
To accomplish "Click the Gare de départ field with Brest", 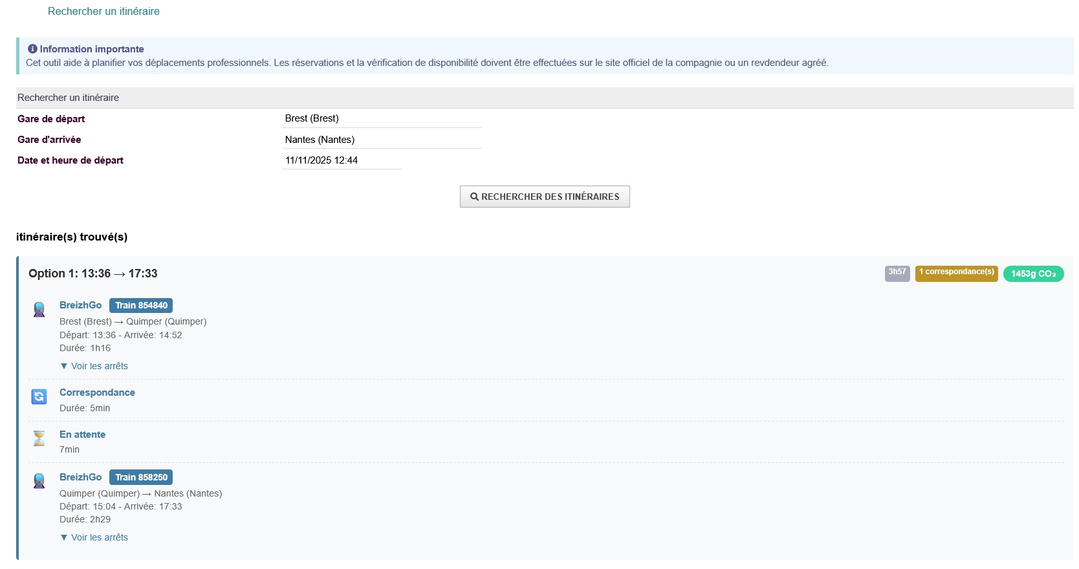I will 382,118.
